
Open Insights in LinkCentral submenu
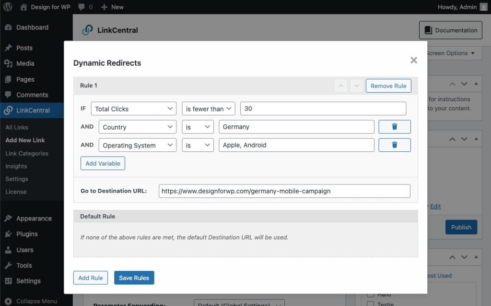pos(16,166)
